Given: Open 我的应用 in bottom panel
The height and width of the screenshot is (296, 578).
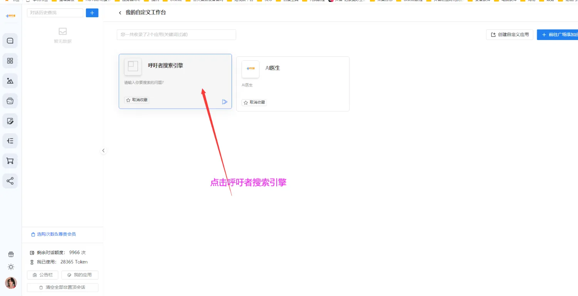Looking at the screenshot, I should click(x=80, y=275).
